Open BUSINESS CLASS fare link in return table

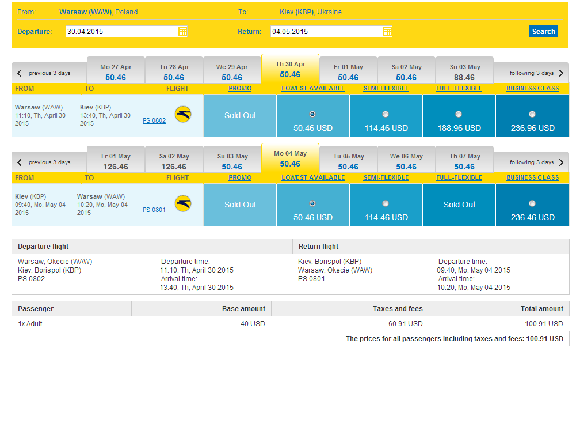coord(533,177)
